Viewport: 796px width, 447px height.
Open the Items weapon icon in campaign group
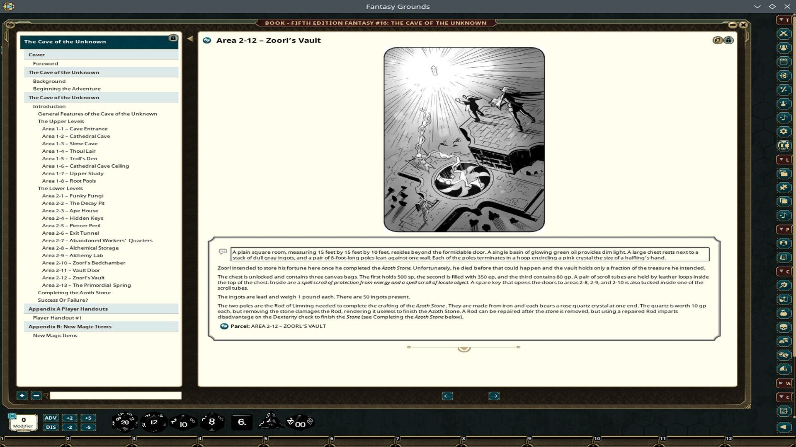pos(785,286)
